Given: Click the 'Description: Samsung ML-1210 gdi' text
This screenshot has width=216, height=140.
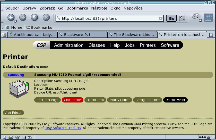Looking at the screenshot, I should coord(61,81).
